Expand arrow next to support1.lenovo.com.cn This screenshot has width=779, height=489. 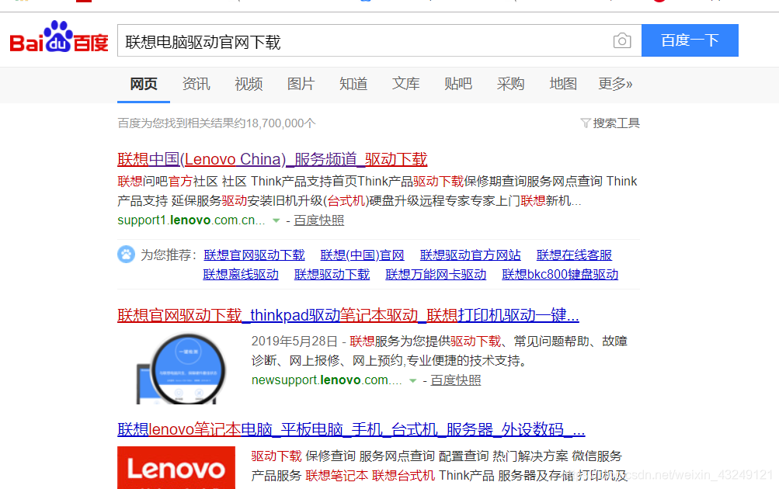tap(276, 220)
